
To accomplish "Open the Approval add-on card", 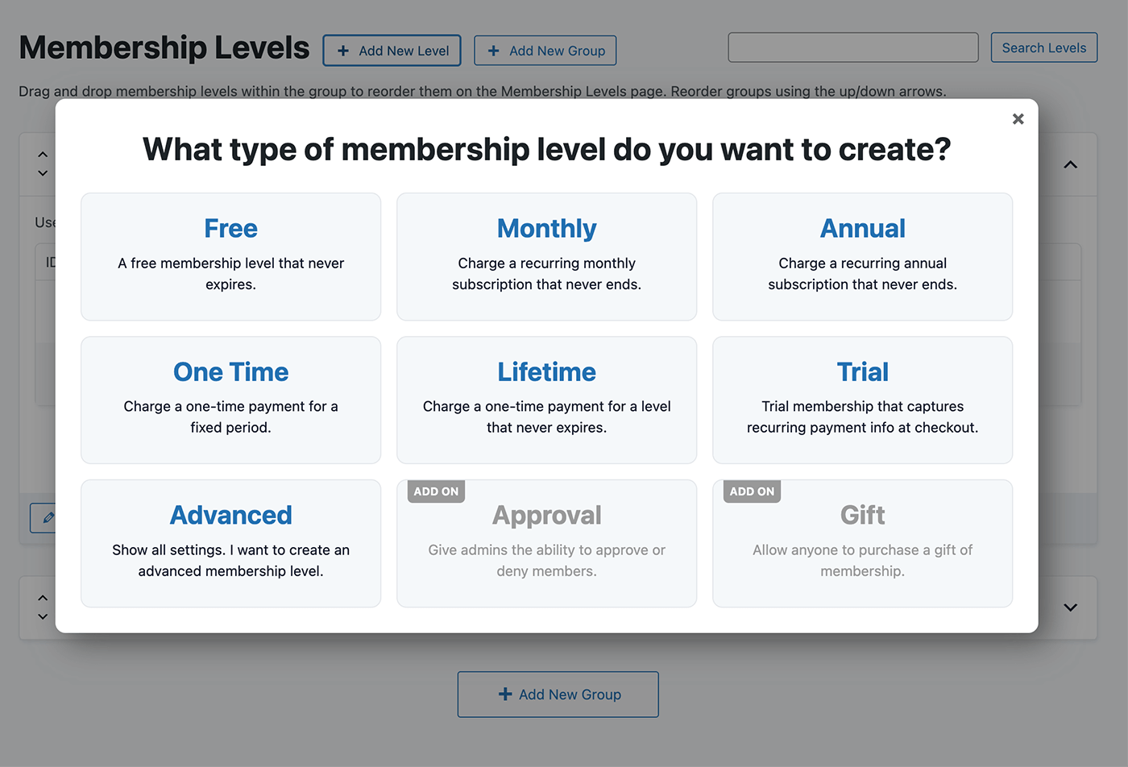I will click(546, 543).
